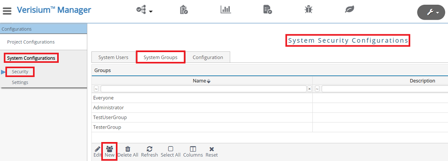Open the hamburger menu beside Verisium Manager
Screen dimensions: 448x161
click(7, 11)
